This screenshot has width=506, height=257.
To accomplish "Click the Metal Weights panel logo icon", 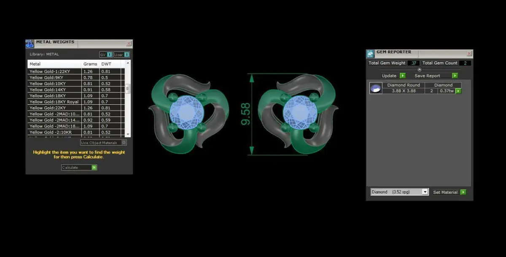I will pyautogui.click(x=30, y=44).
